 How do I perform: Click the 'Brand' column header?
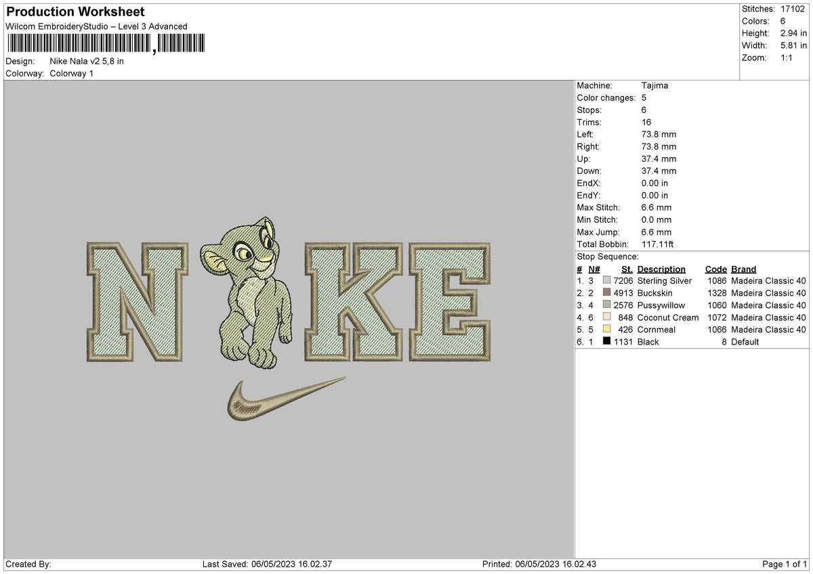[x=744, y=269]
